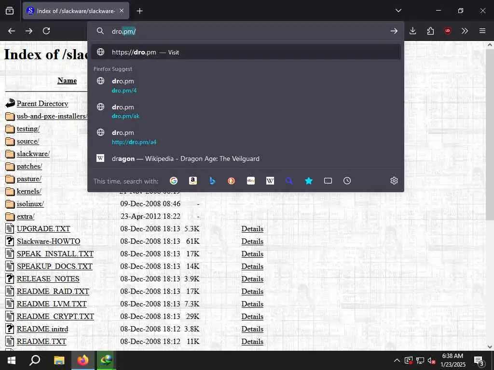Viewport: 494px width, 370px height.
Task: Choose the http://dro.pm/a4 suggestion
Action: pos(246,137)
